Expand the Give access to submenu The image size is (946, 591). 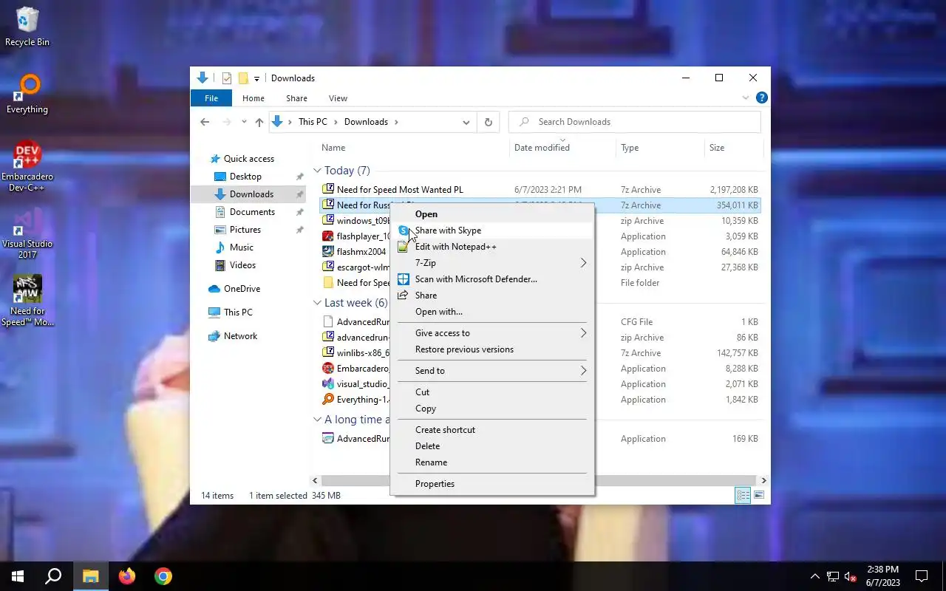582,333
